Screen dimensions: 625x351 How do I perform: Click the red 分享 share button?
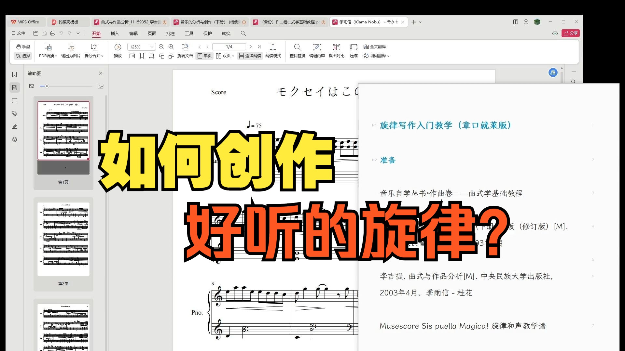(x=571, y=33)
